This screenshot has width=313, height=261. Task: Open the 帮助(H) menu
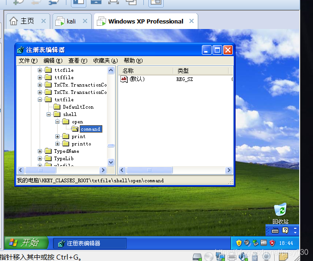[133, 61]
